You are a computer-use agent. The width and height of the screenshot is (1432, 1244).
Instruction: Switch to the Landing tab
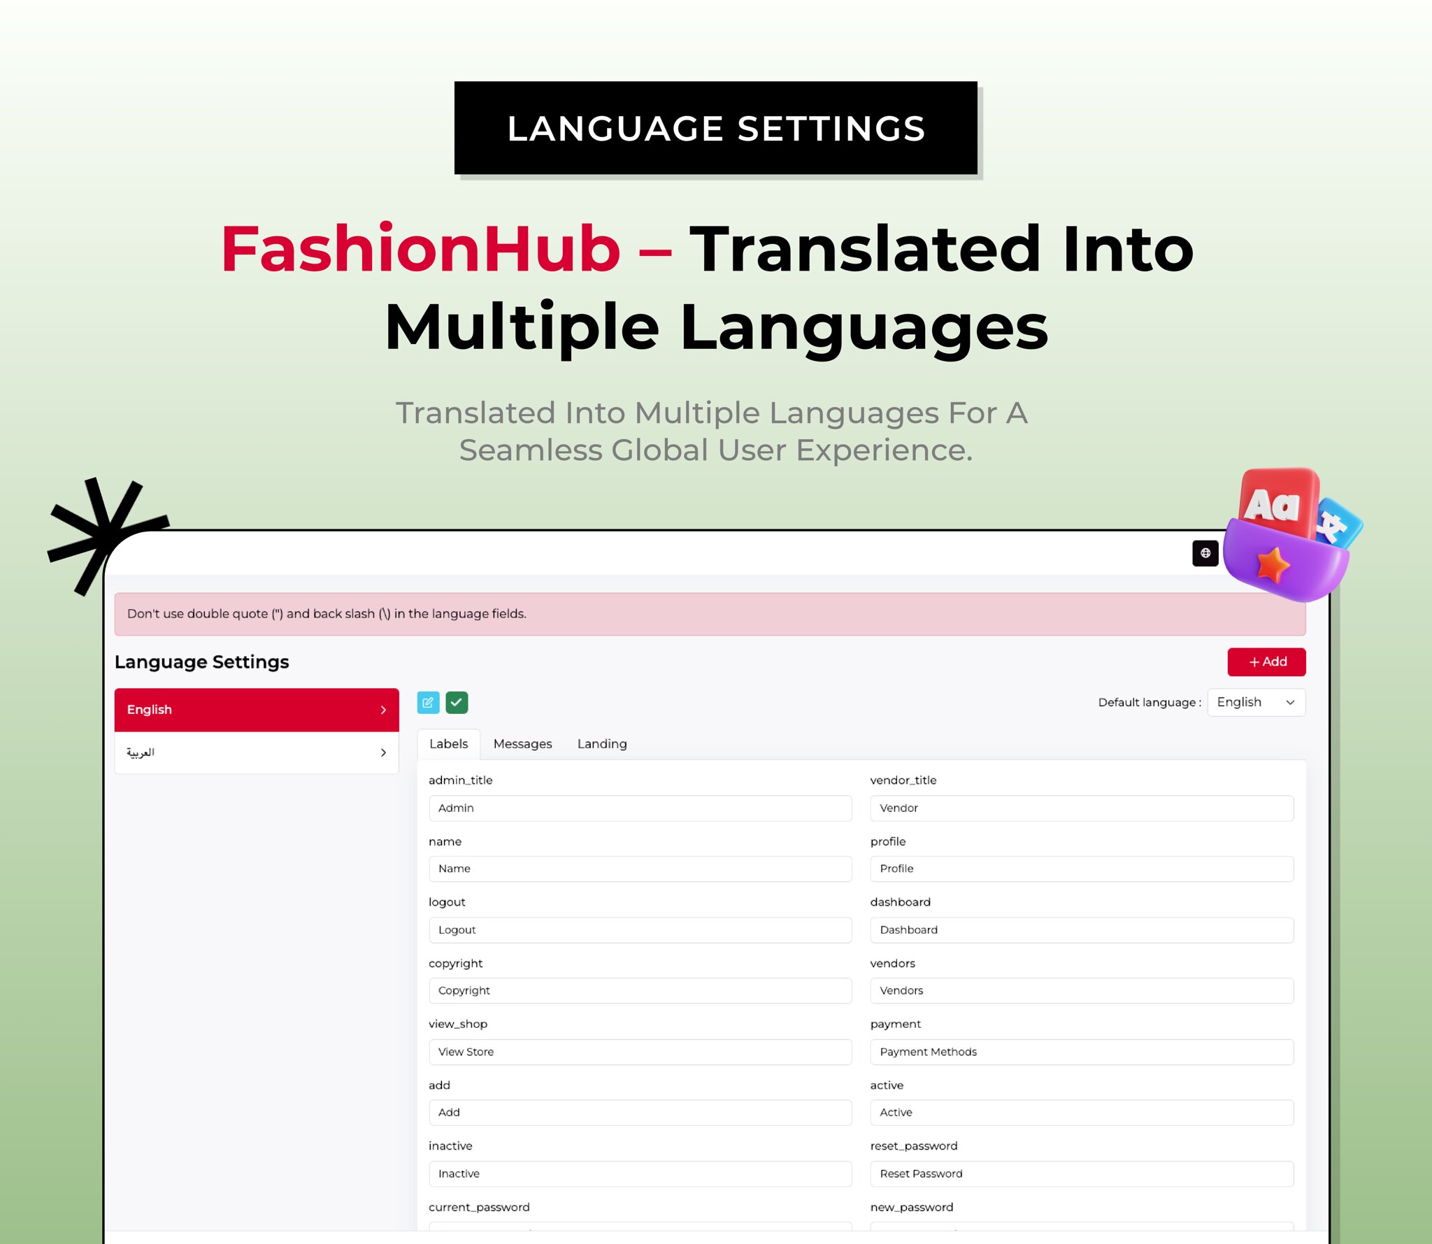tap(601, 743)
